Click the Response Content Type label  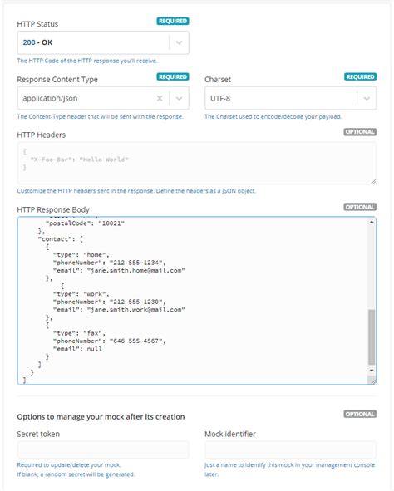pos(57,80)
